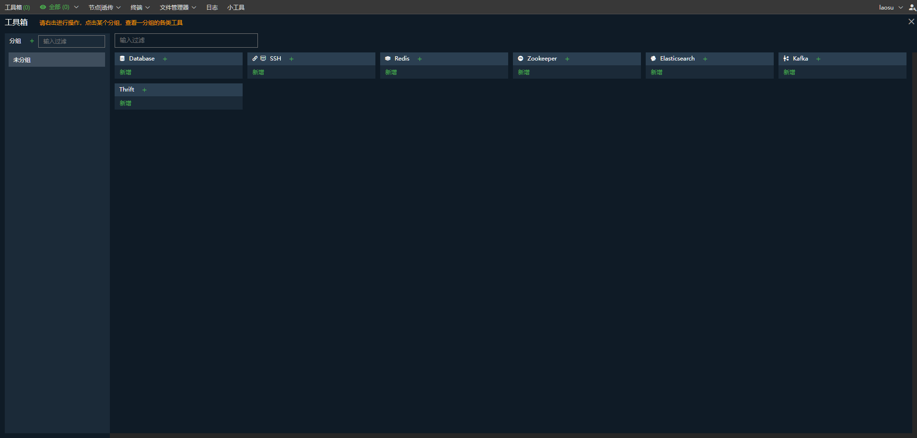Image resolution: width=917 pixels, height=438 pixels.
Task: Switch to the 日志 menu item
Action: [x=212, y=7]
